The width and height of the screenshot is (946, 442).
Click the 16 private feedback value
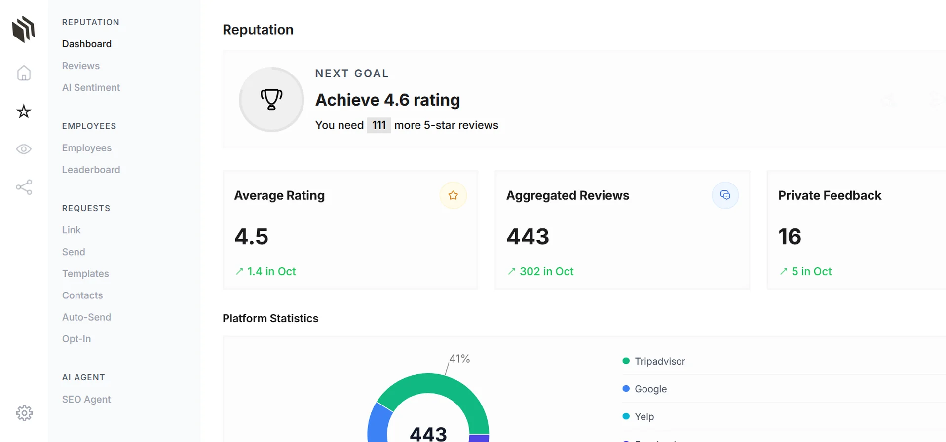click(790, 236)
